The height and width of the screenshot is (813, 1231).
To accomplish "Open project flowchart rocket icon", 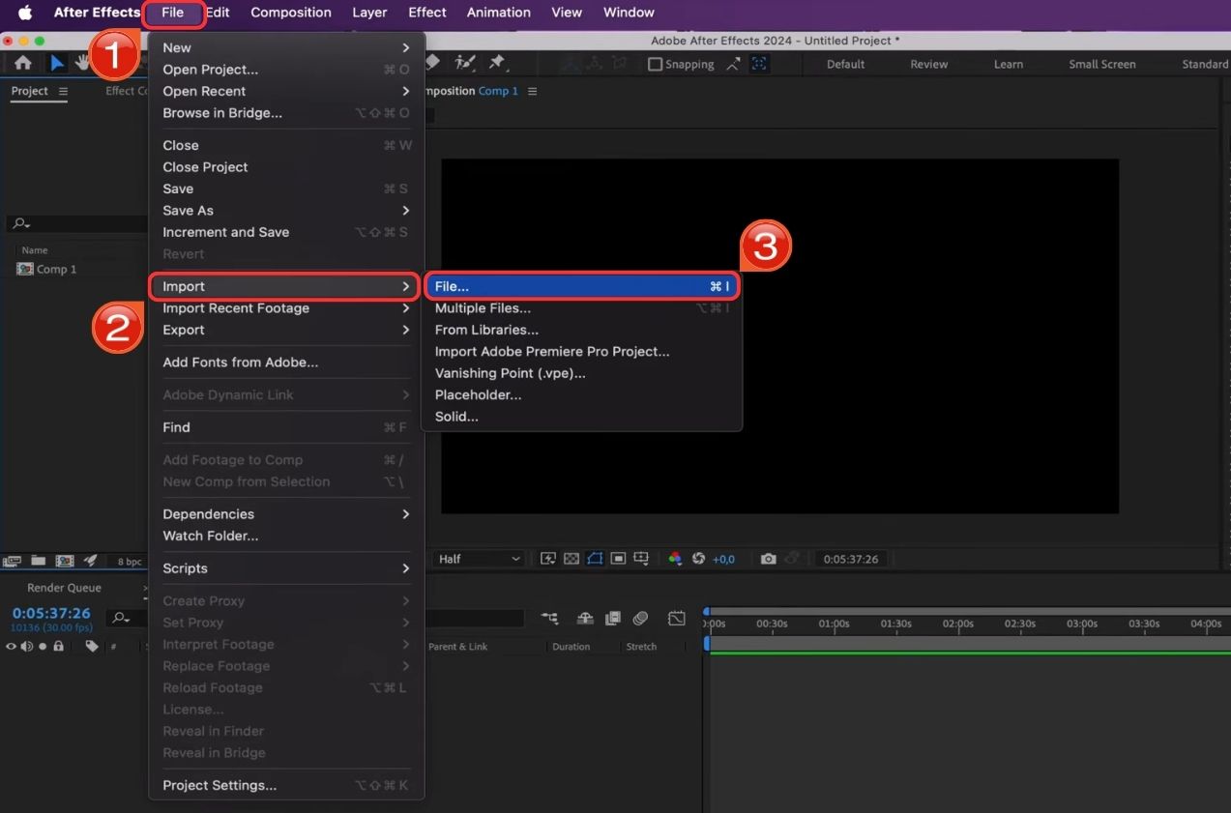I will coord(90,561).
